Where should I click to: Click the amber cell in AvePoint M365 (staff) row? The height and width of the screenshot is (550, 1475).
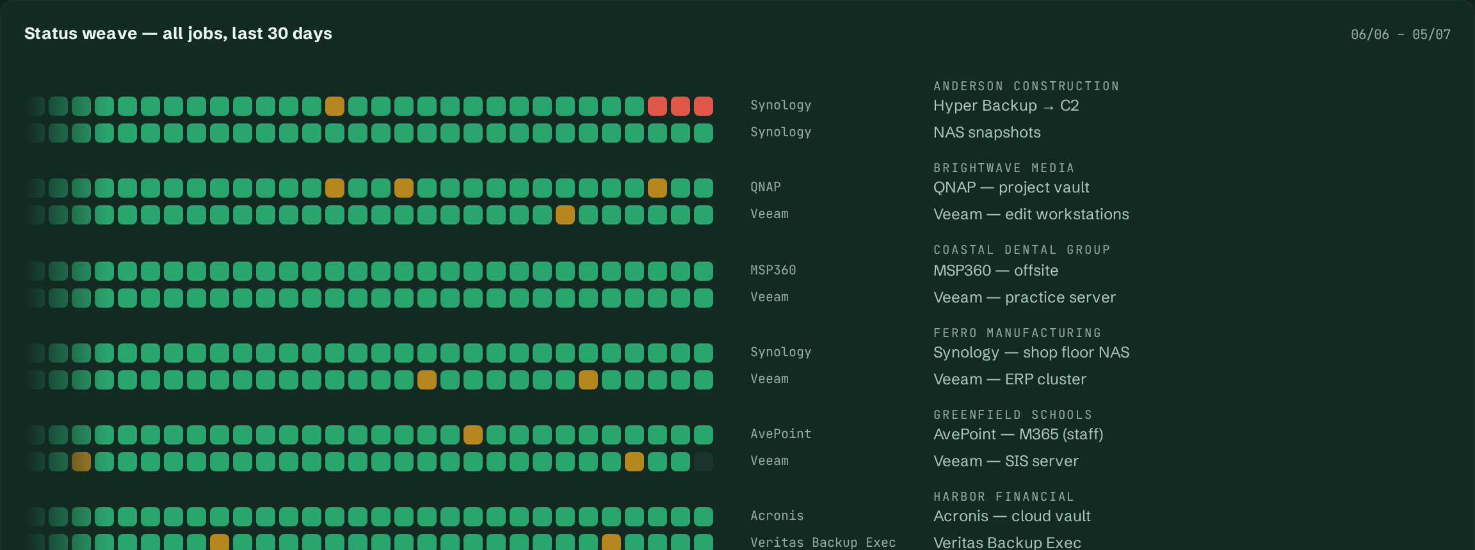pos(473,435)
